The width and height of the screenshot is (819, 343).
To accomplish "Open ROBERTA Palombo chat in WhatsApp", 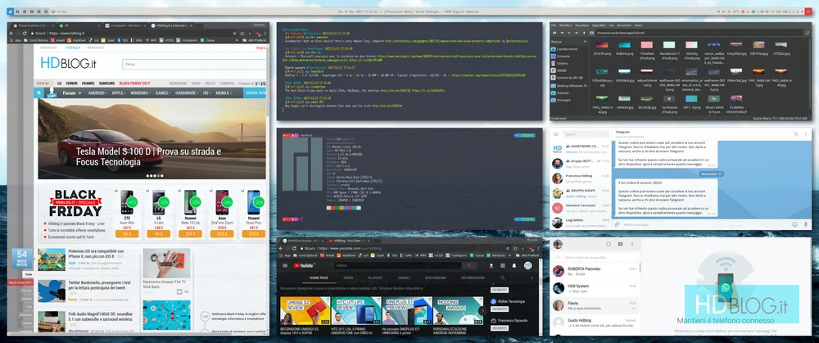I will click(x=595, y=271).
